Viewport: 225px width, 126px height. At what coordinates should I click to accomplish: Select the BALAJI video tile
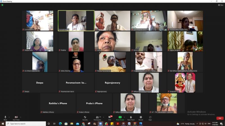(149, 41)
